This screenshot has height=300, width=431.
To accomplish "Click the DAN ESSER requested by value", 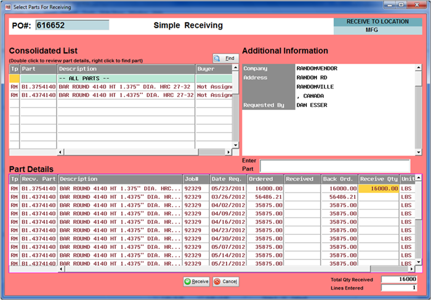I will [x=312, y=105].
